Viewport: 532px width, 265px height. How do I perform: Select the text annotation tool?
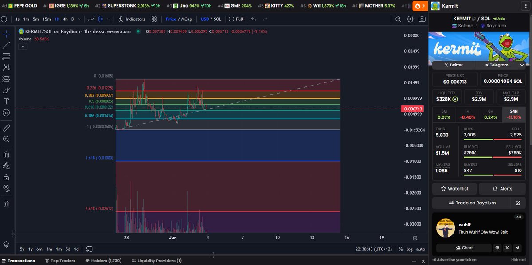[6, 101]
